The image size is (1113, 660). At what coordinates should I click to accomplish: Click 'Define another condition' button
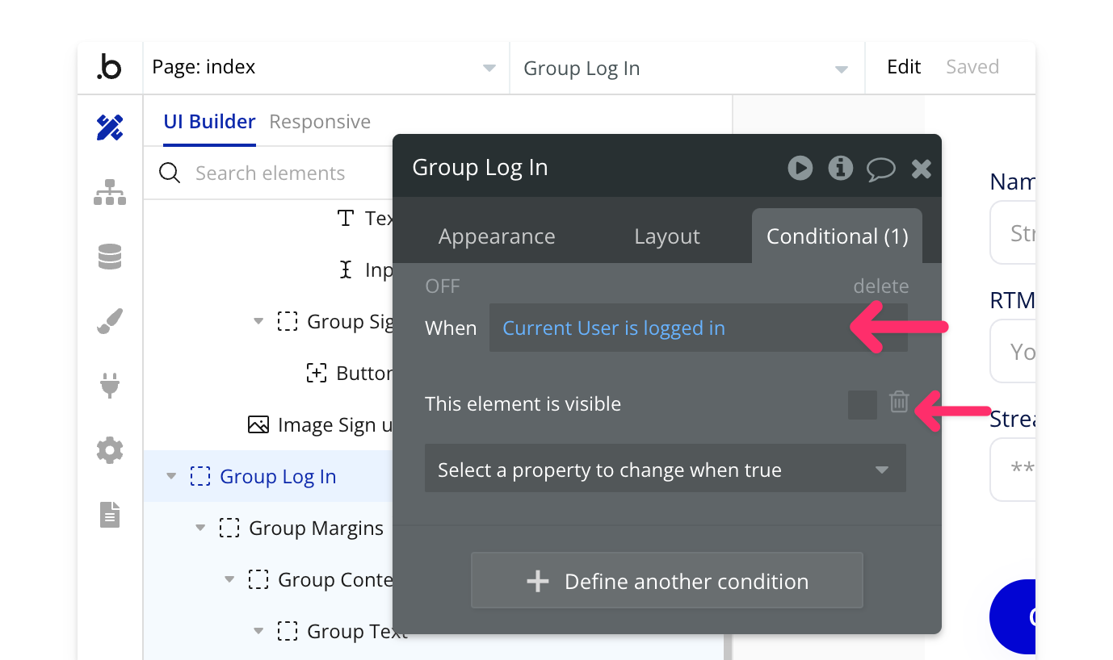click(x=666, y=581)
